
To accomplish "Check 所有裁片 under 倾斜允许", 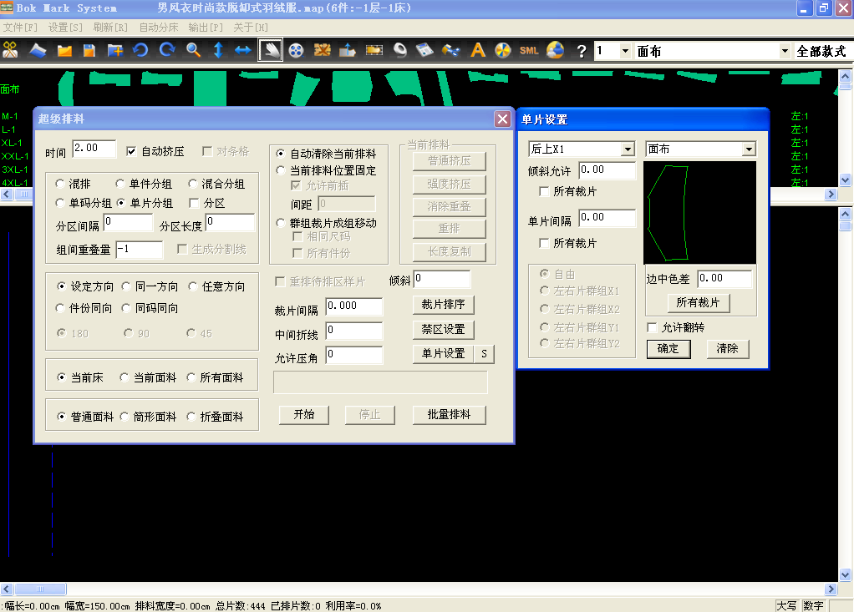I will 543,191.
